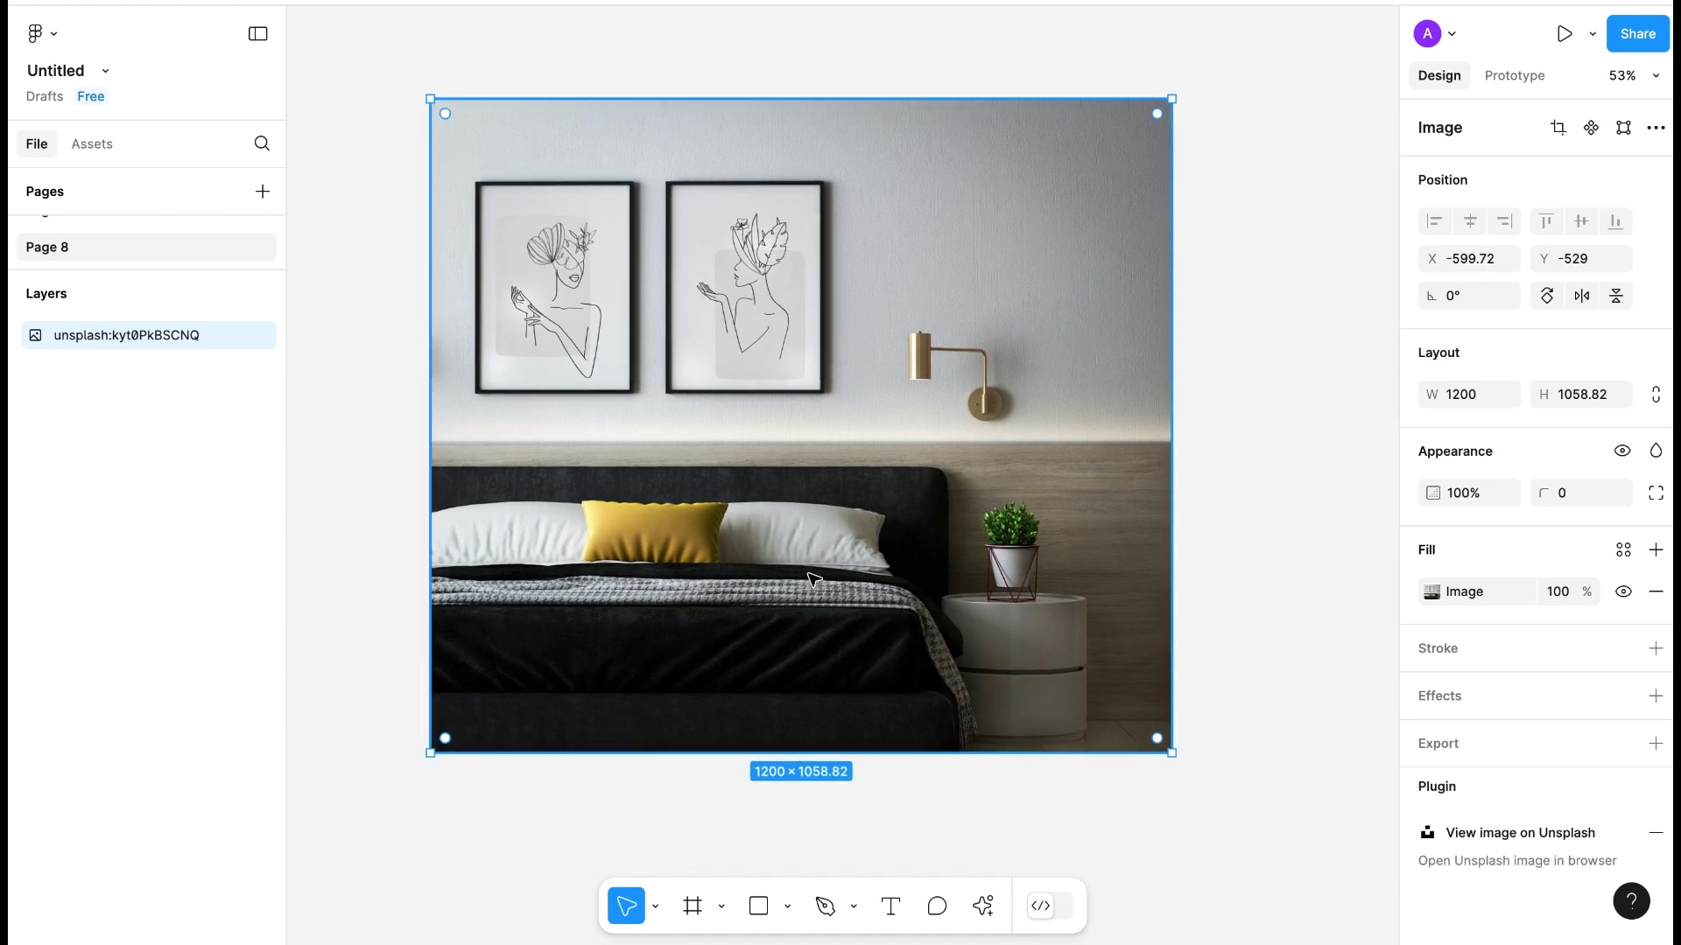Flip the image vertically
Screen dimensions: 1681x945
(1616, 296)
